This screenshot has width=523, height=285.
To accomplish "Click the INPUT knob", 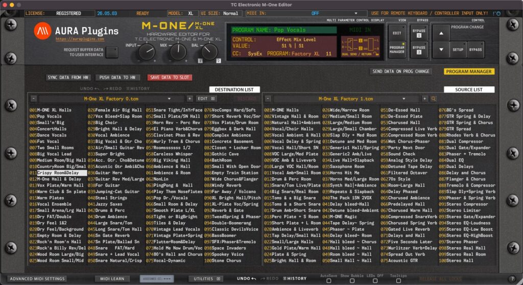I will pyautogui.click(x=147, y=52).
